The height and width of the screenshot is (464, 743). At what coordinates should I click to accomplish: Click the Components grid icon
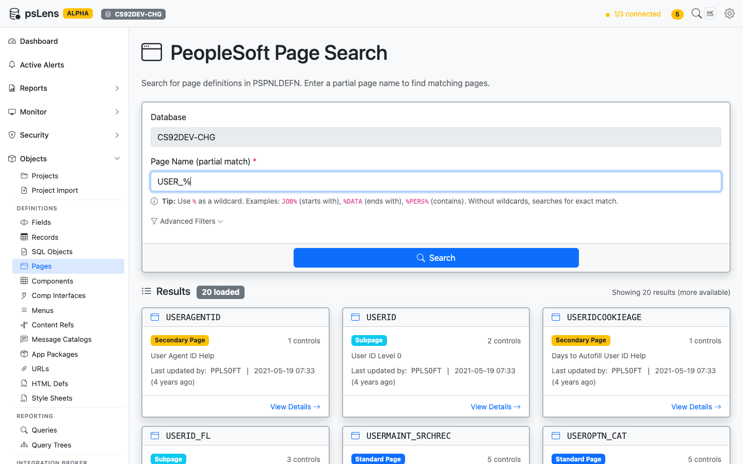point(24,281)
